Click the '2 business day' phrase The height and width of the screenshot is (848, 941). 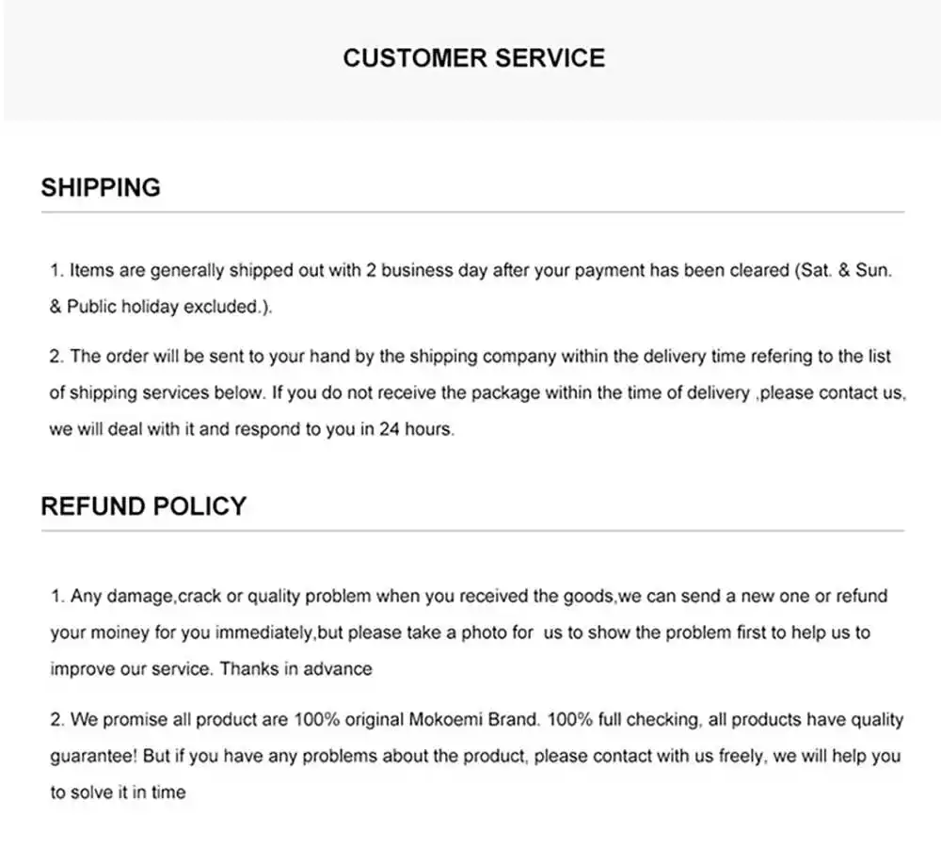tap(426, 271)
